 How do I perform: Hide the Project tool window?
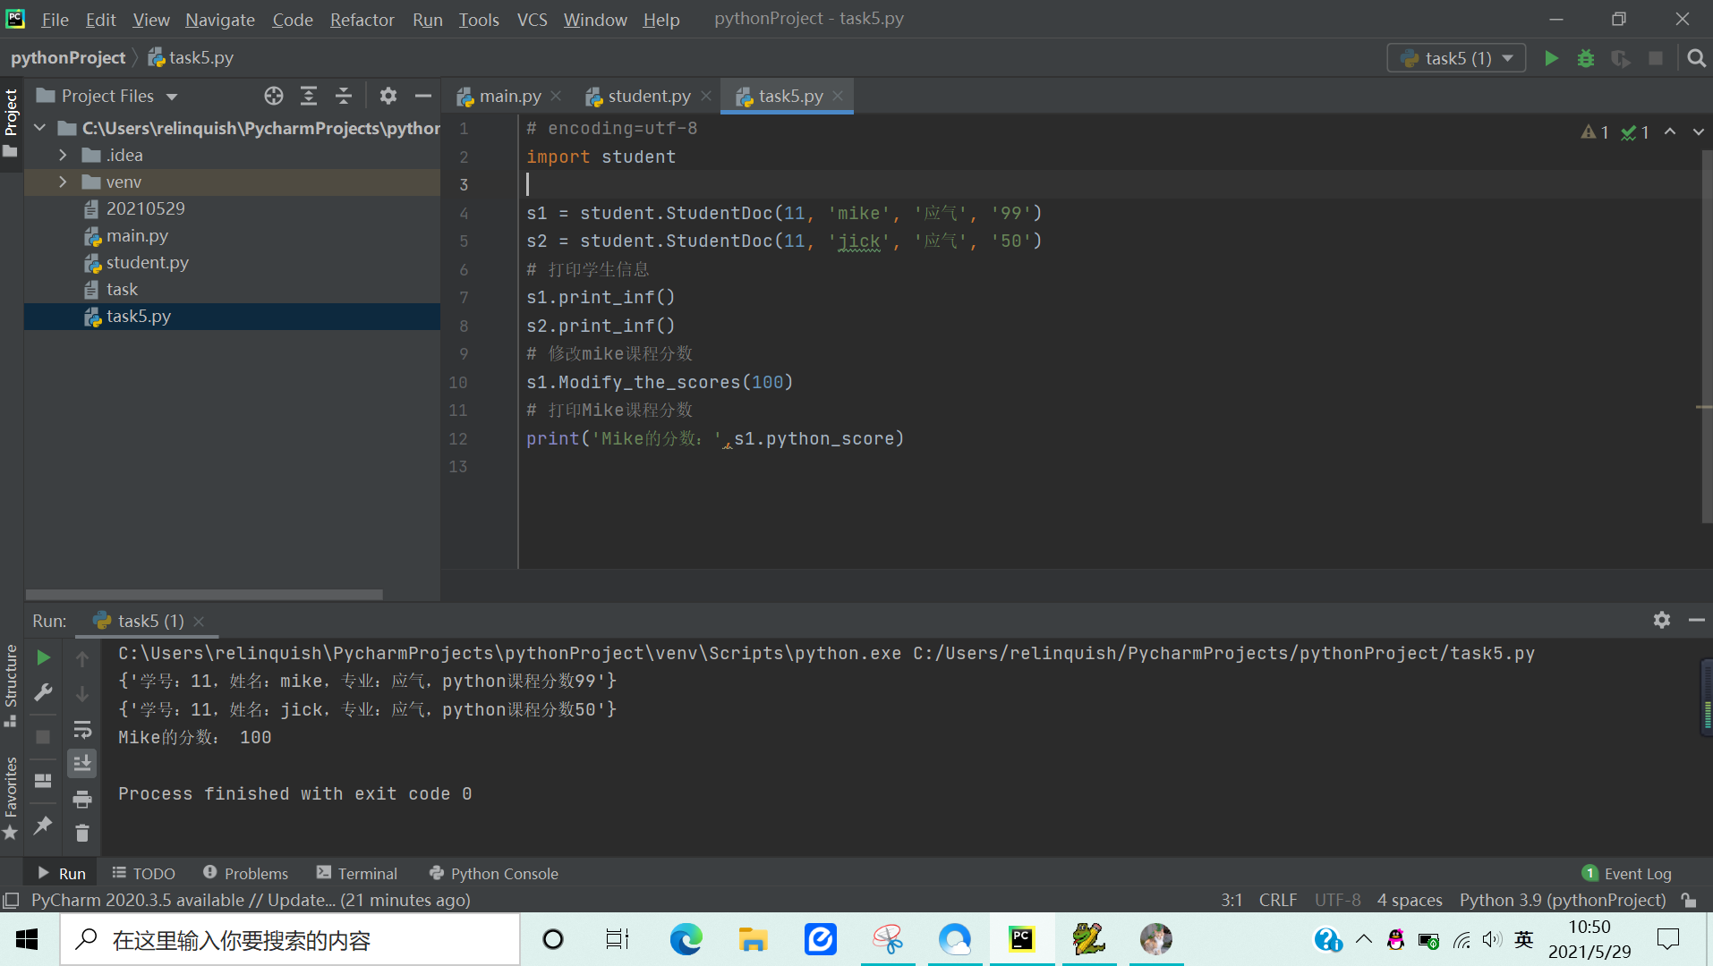423,96
